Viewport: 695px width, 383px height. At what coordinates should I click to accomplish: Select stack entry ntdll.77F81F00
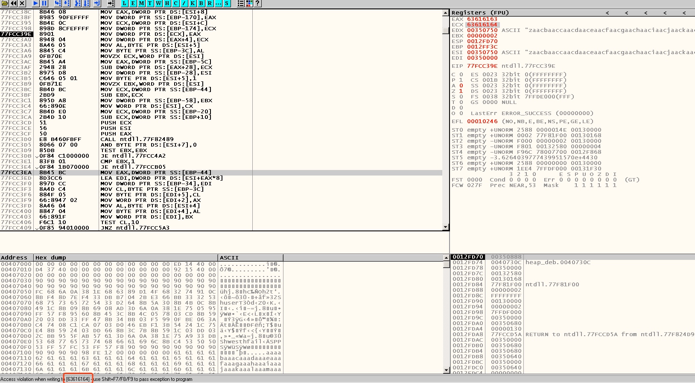pyautogui.click(x=552, y=285)
